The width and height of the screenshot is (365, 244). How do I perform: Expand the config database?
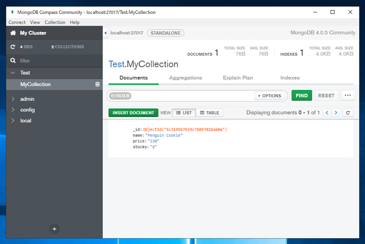pos(13,110)
